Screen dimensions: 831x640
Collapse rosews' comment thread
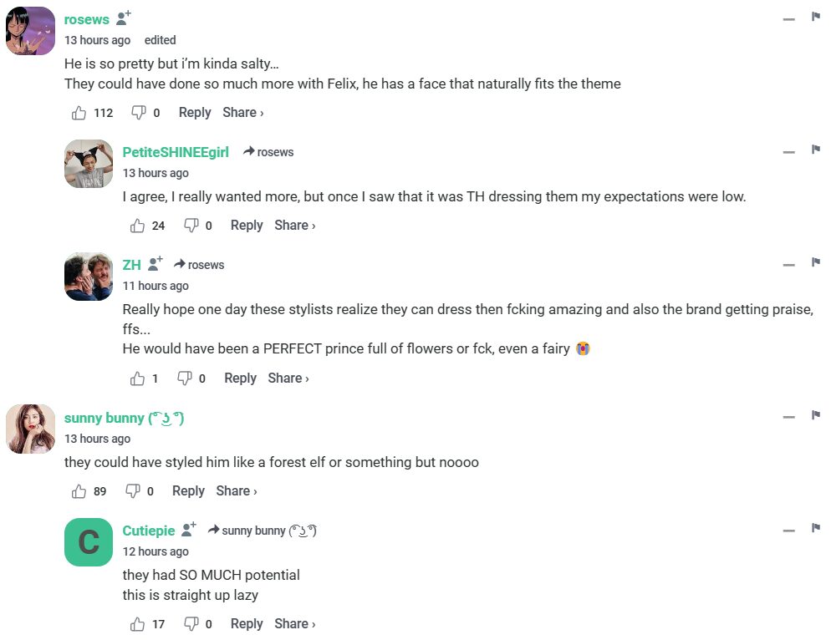click(788, 19)
